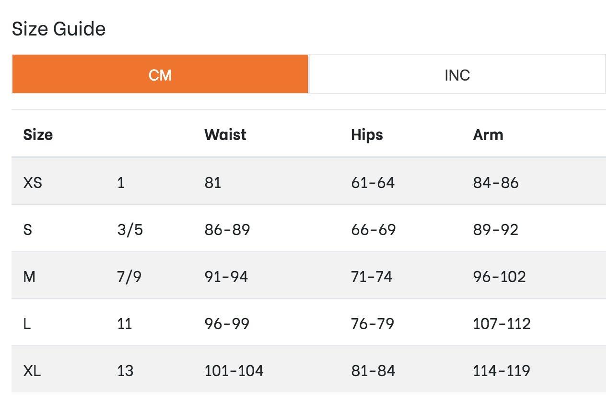Click hips value 76-79 for size L

click(x=372, y=324)
